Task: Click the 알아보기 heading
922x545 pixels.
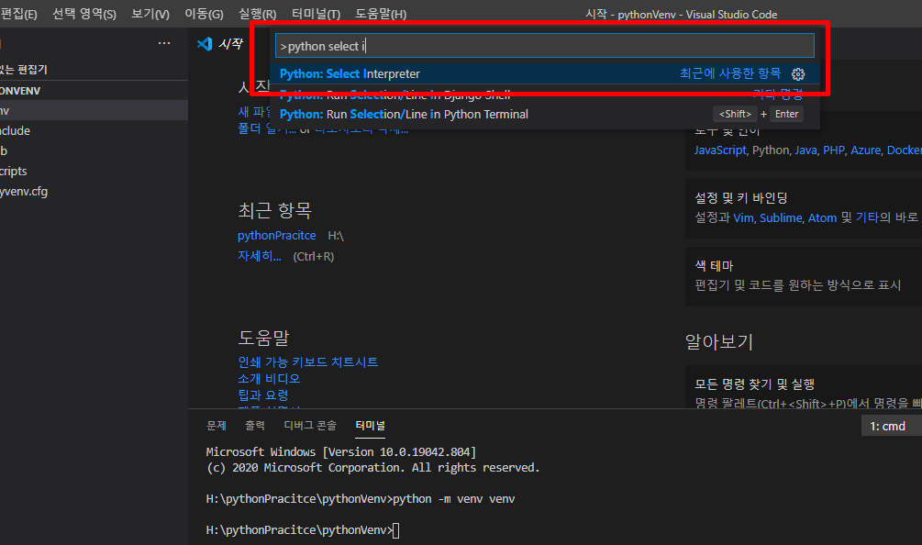Action: point(719,341)
